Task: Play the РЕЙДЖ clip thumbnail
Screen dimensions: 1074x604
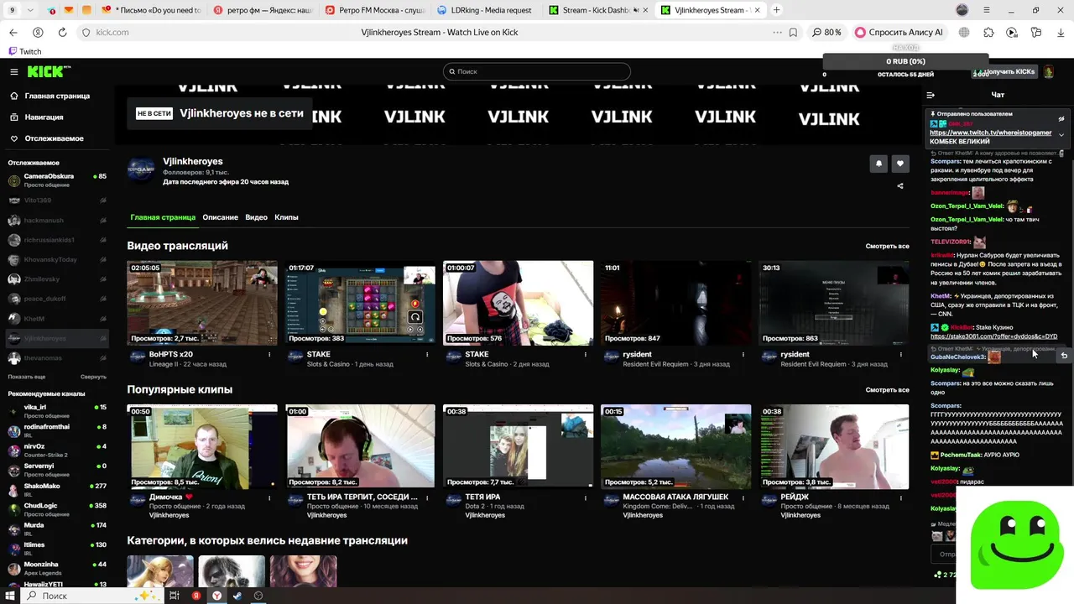Action: [834, 446]
